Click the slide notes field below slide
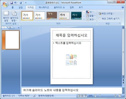This screenshot has height=99, width=126. coord(72,90)
